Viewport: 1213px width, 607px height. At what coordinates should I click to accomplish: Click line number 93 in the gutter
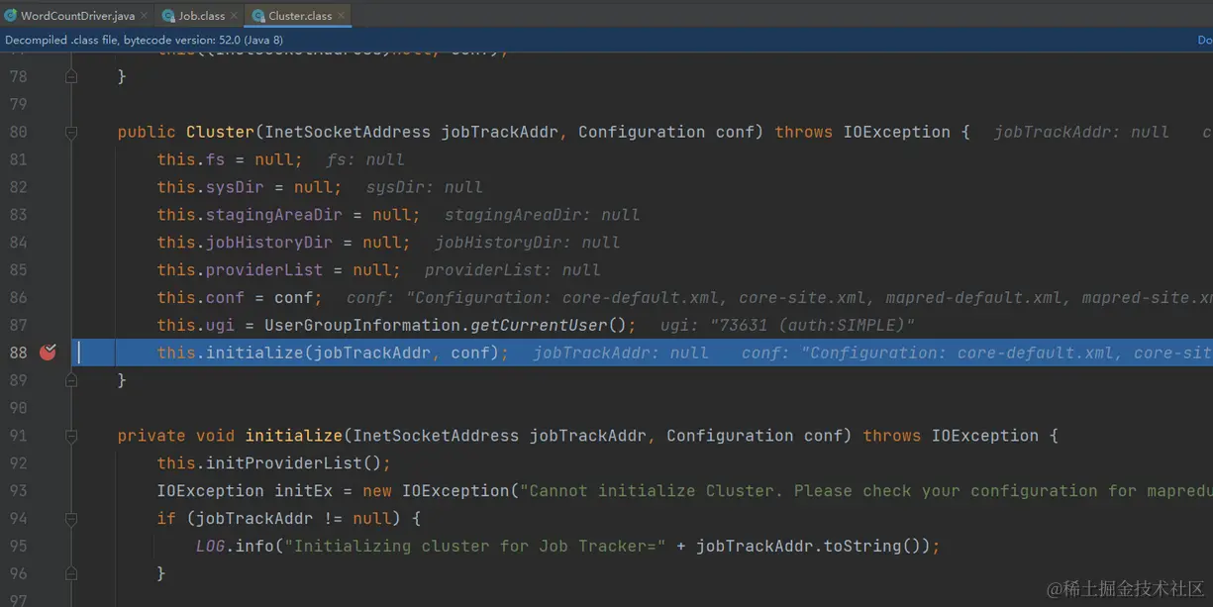coord(18,491)
